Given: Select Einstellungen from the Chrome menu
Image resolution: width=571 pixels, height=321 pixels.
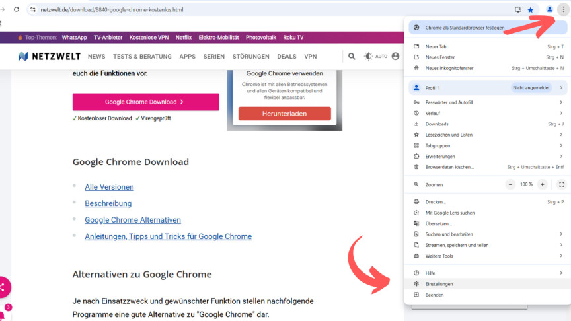Looking at the screenshot, I should [439, 284].
